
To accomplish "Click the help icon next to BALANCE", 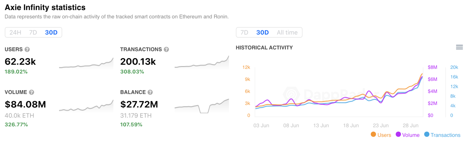I will point(150,92).
